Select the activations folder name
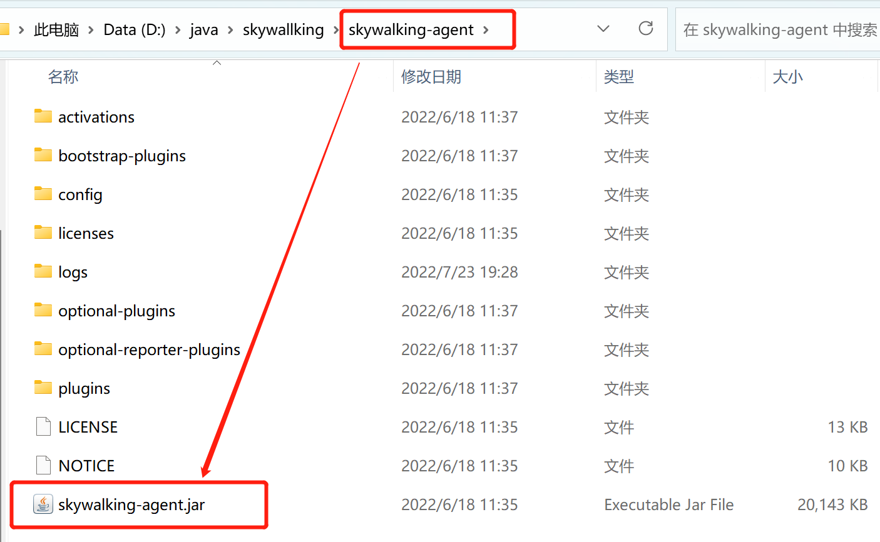This screenshot has height=542, width=880. pyautogui.click(x=96, y=117)
